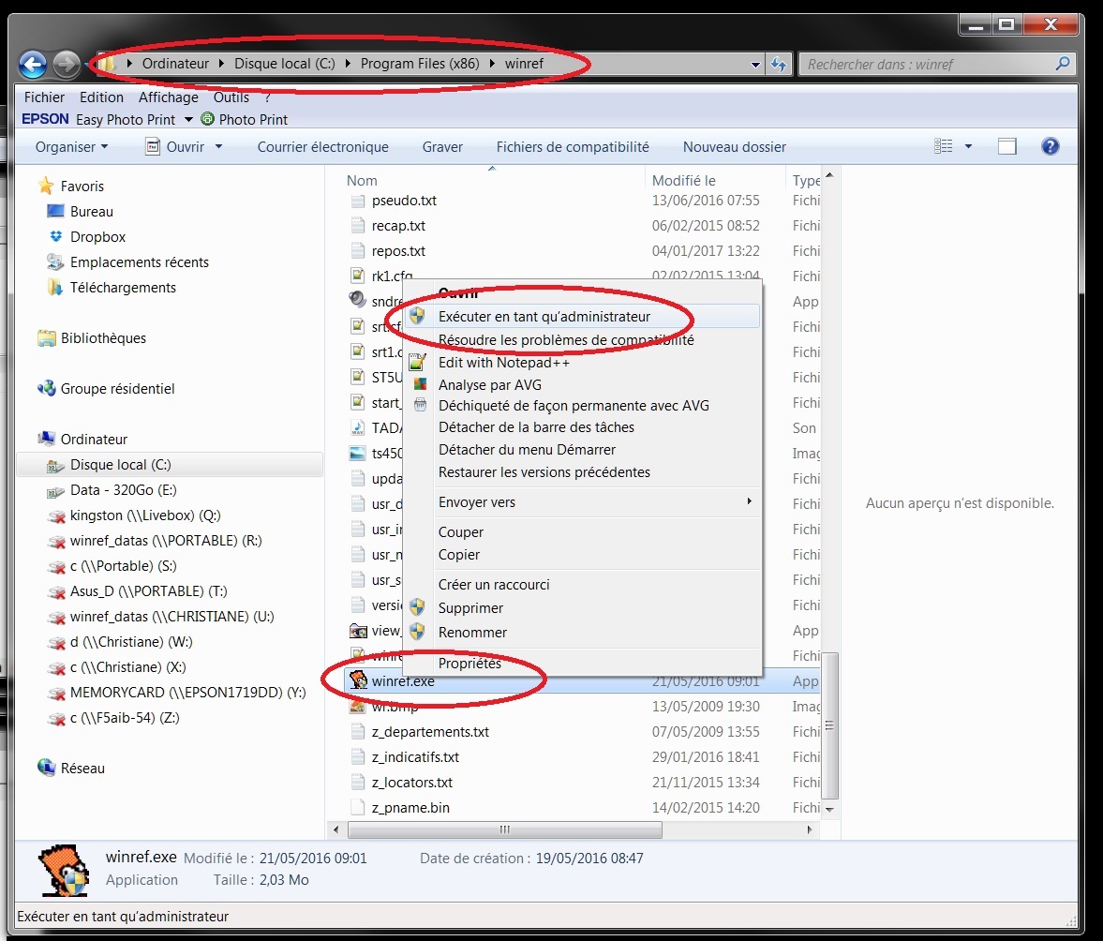Click the refresh icon beside address bar

coord(779,64)
